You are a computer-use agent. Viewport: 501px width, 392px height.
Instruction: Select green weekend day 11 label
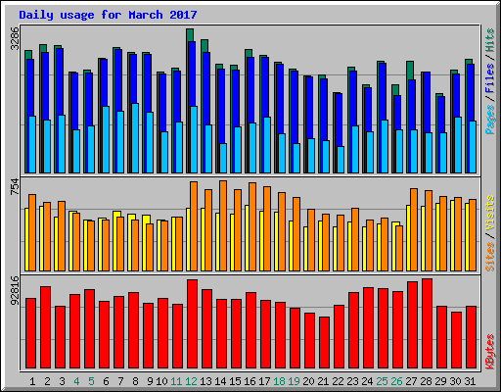176,381
